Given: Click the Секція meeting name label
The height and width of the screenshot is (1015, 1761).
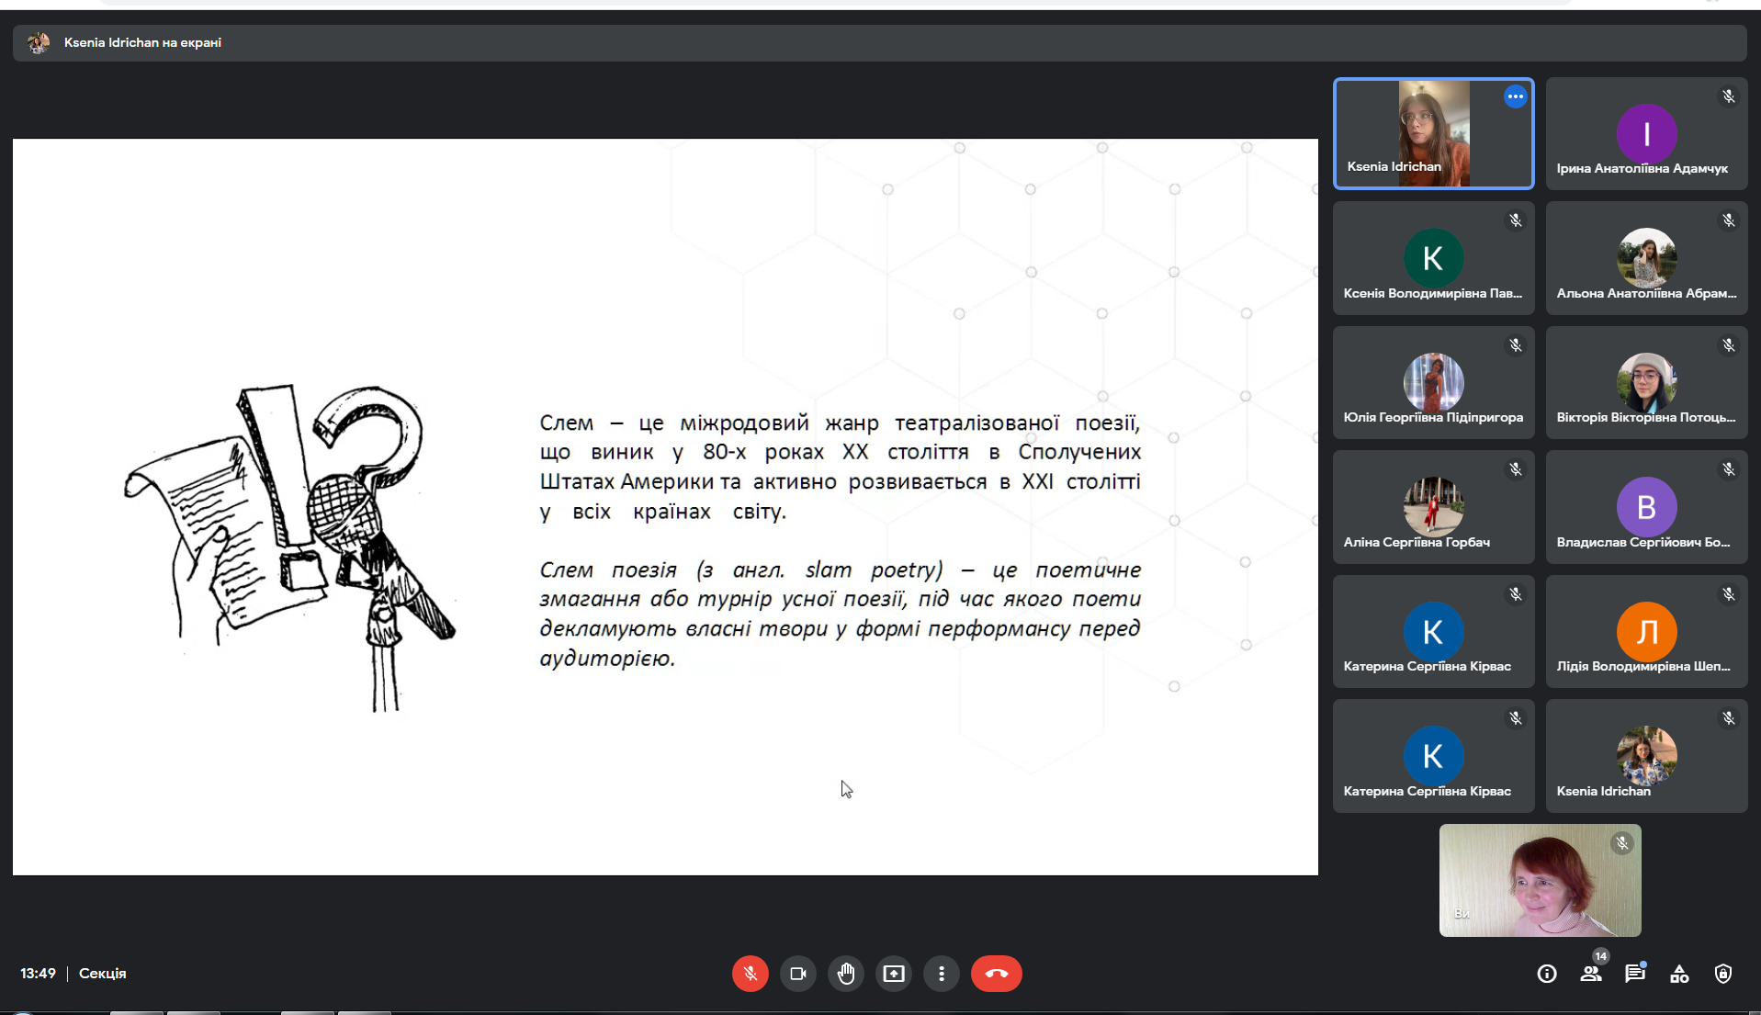Looking at the screenshot, I should 102,974.
